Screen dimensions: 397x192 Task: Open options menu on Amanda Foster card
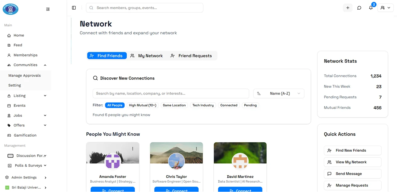coord(133,149)
